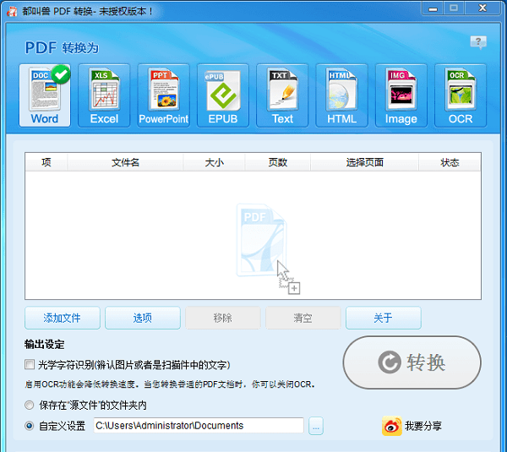
Task: Start conversion with the 转换 button
Action: 412,362
